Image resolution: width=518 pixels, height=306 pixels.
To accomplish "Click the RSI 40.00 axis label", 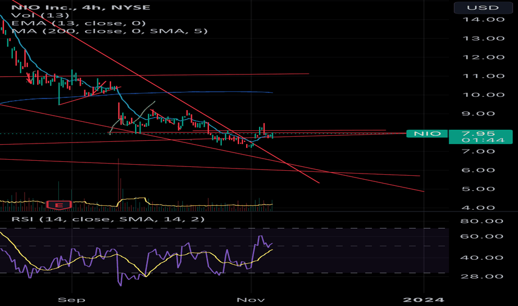I will (x=482, y=258).
